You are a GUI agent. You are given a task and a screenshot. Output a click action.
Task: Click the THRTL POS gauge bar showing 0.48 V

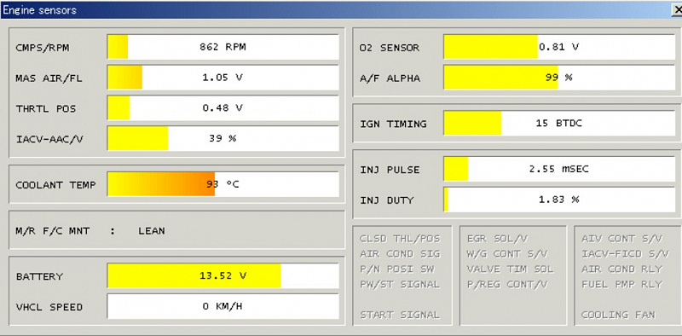tap(223, 108)
